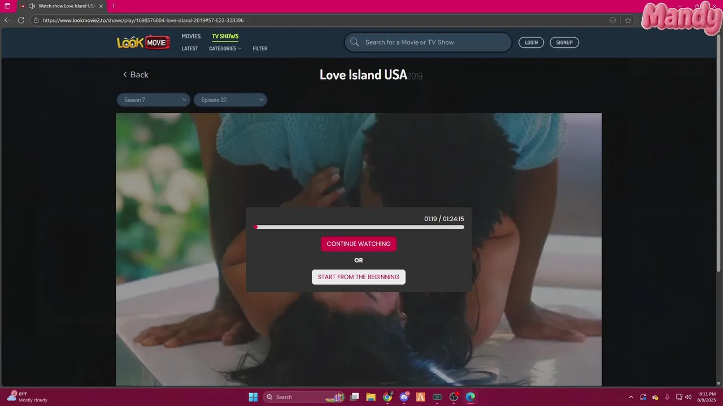The width and height of the screenshot is (723, 406).
Task: Open File Explorer from taskbar
Action: [x=371, y=397]
